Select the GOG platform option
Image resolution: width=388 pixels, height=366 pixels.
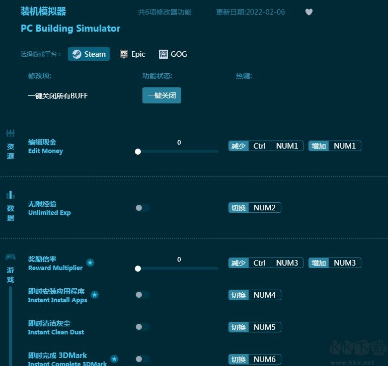tap(173, 54)
